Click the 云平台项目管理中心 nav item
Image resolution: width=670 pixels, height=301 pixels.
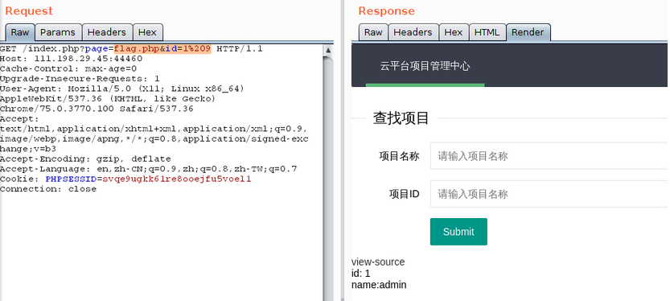[x=425, y=66]
